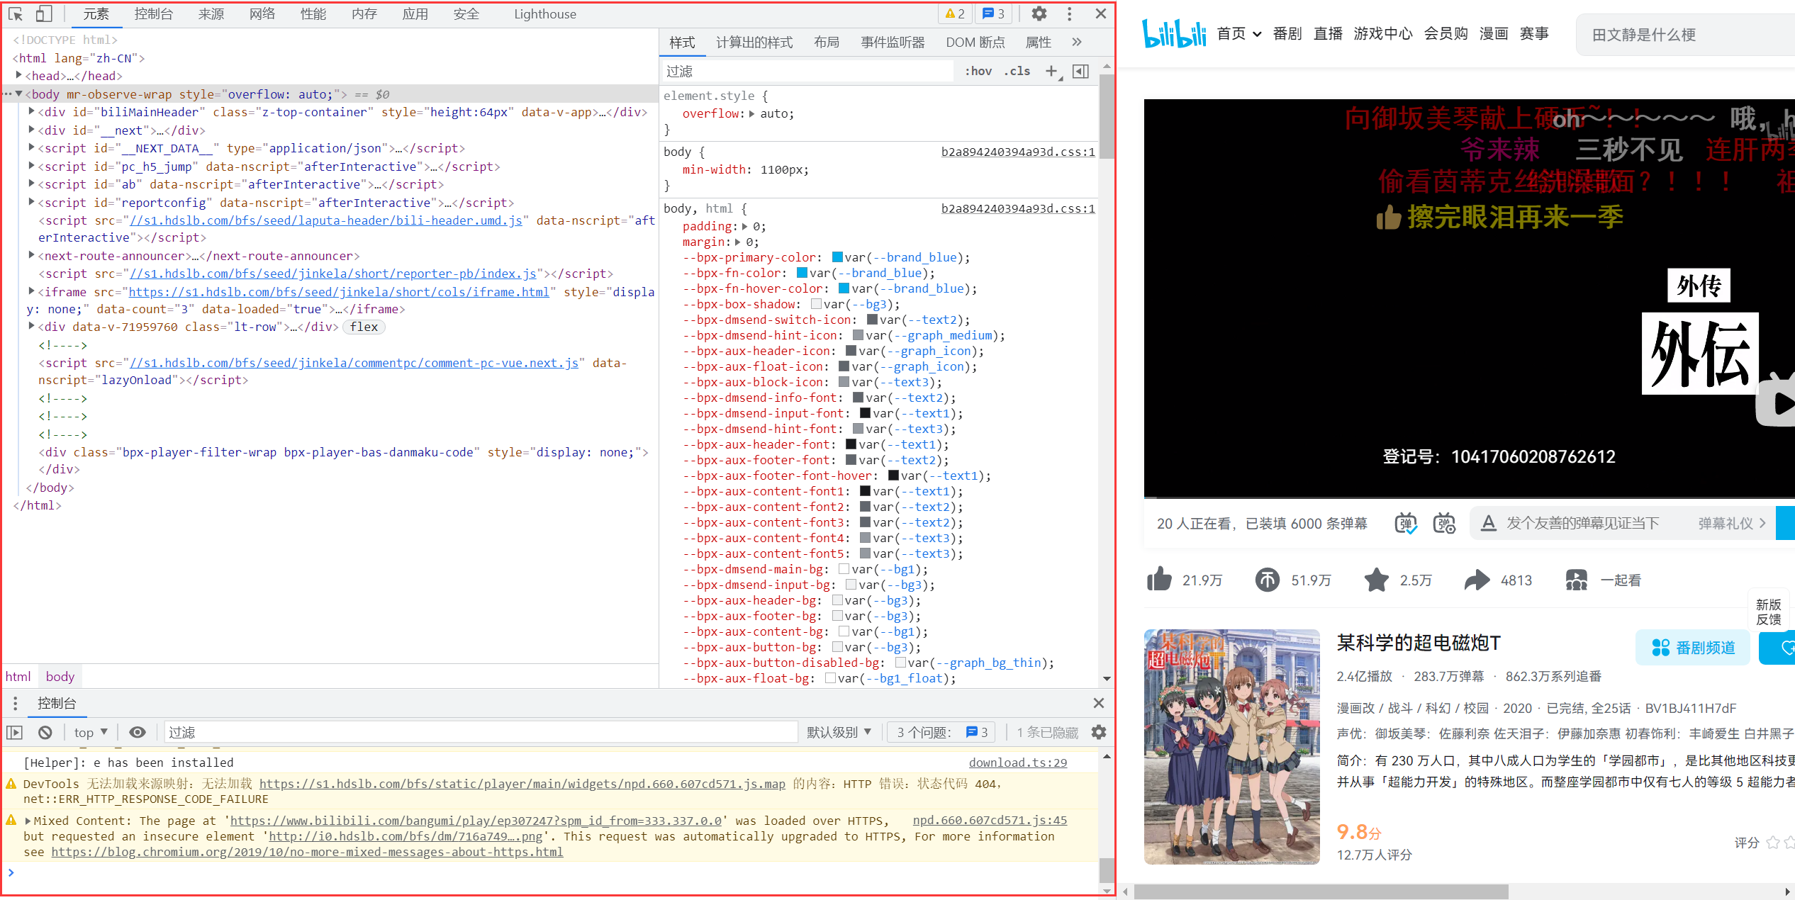Open the anime cover thumbnail
The height and width of the screenshot is (900, 1795).
pyautogui.click(x=1231, y=746)
